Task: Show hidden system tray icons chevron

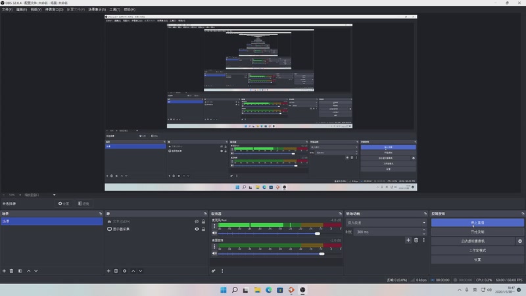Action: point(459,289)
